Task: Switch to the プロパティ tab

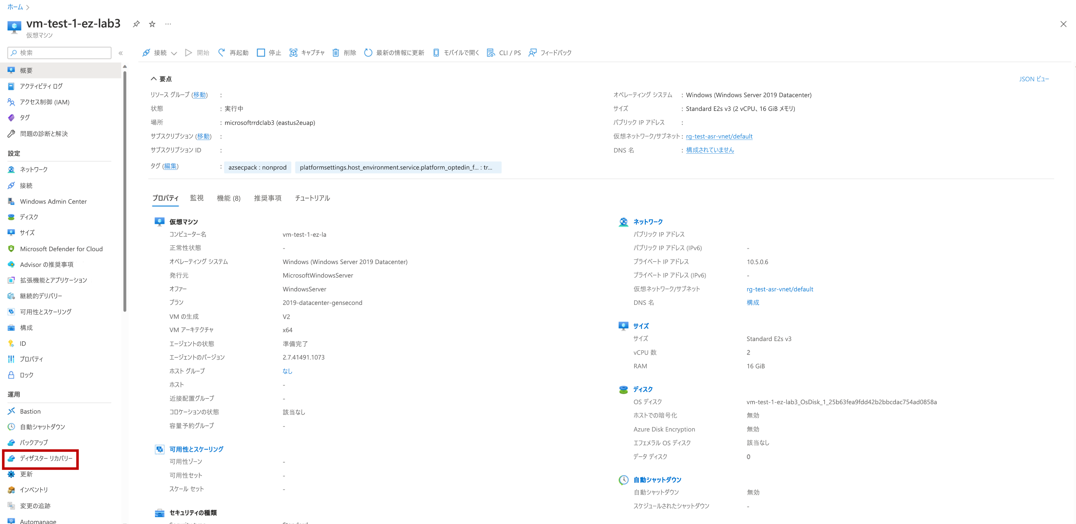Action: (x=165, y=198)
